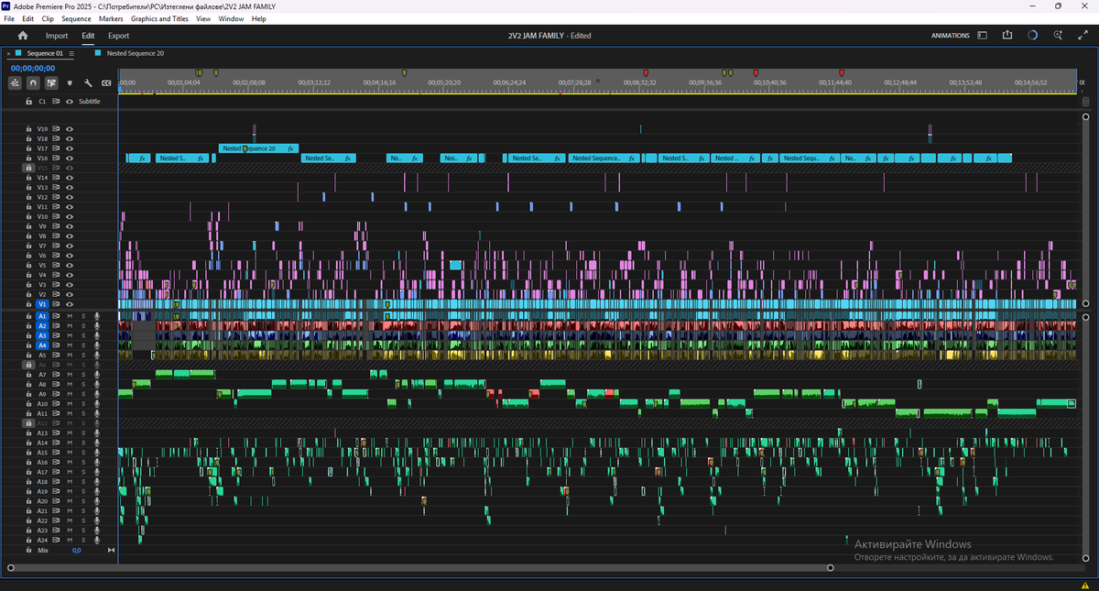Click the red marker near 00;11;44;40
This screenshot has height=591, width=1099.
842,72
